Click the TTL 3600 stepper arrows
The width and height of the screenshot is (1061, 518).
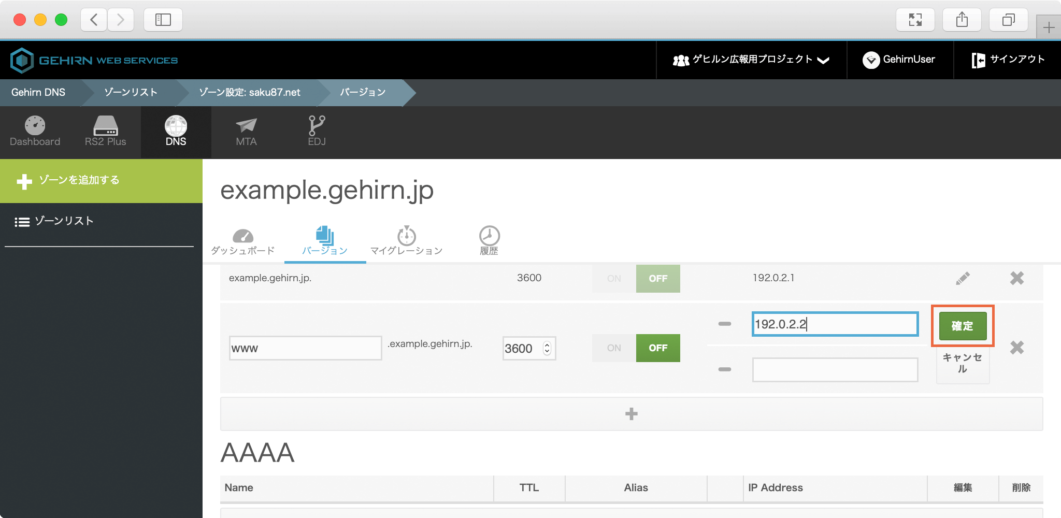click(547, 348)
